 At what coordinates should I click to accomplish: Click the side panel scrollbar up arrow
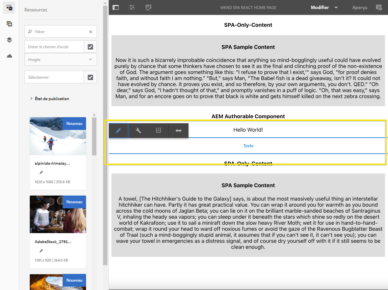coord(105,3)
